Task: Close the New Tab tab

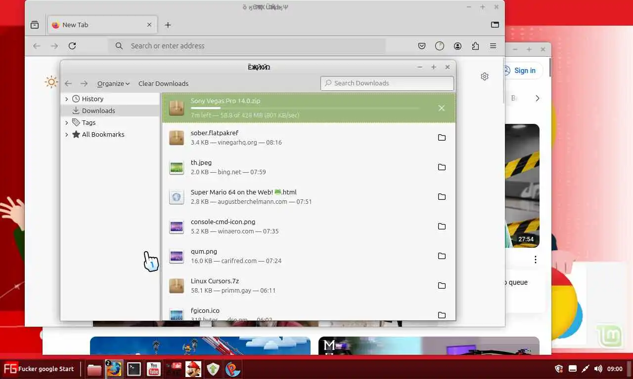Action: [149, 25]
